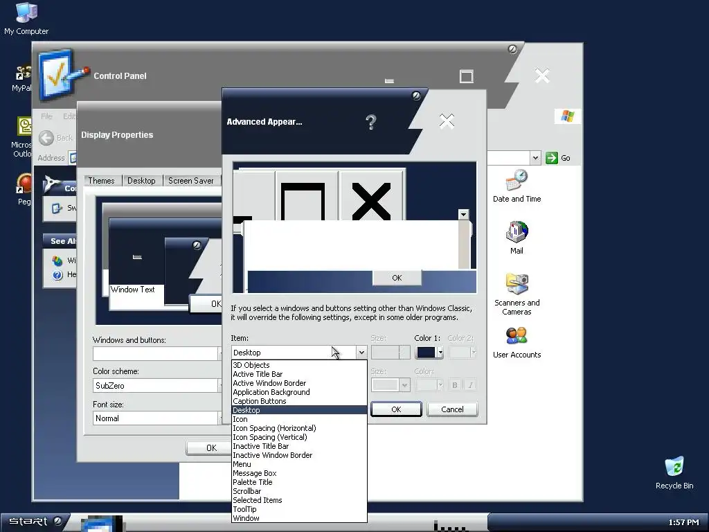Click Cancel in Advanced Appearance dialog
Screen dimensions: 709x532
pyautogui.click(x=452, y=409)
